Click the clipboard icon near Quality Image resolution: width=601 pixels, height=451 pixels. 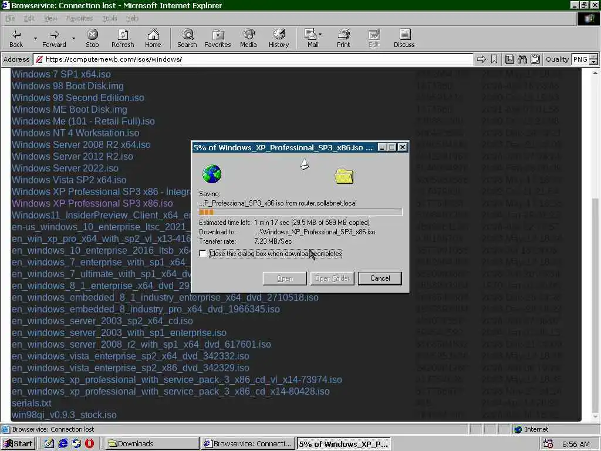coord(535,59)
